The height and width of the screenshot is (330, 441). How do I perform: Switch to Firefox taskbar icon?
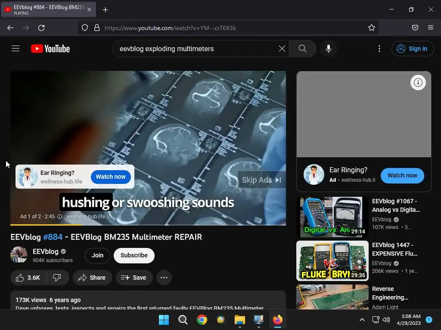[x=278, y=320]
